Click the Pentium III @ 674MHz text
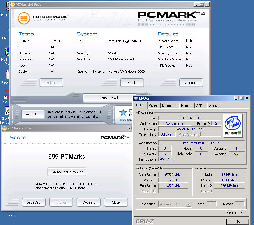Image resolution: width=254 pixels, height=225 pixels. click(125, 41)
